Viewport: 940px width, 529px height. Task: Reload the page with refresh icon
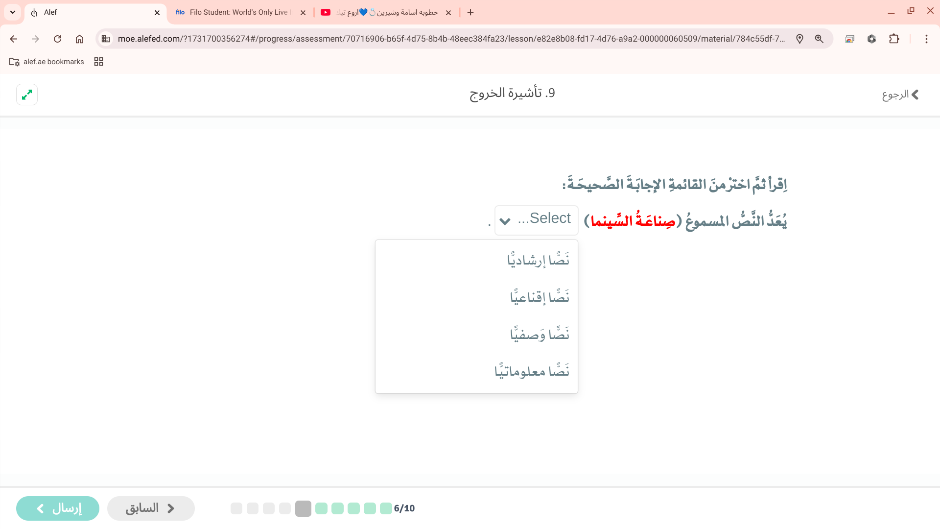coord(57,39)
